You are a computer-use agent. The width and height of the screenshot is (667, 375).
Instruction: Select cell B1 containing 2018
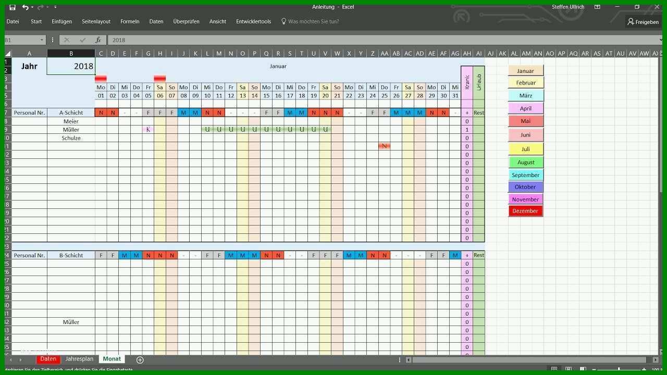71,66
